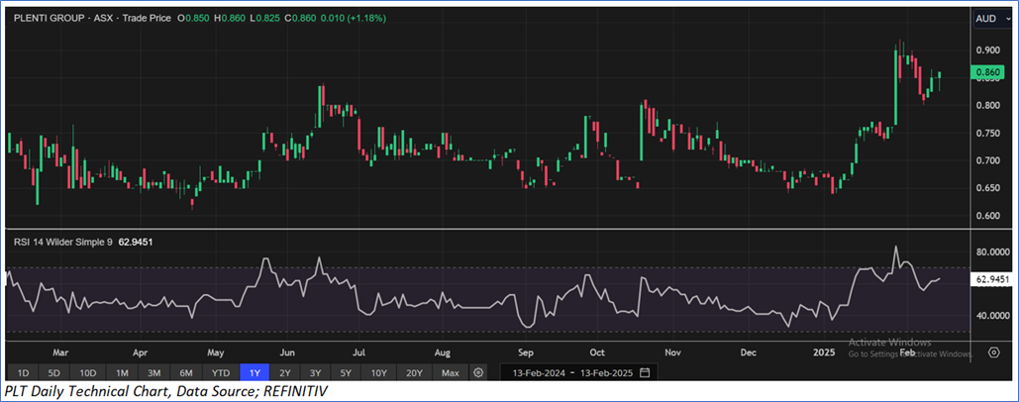Open the range settings gear icon

(478, 373)
